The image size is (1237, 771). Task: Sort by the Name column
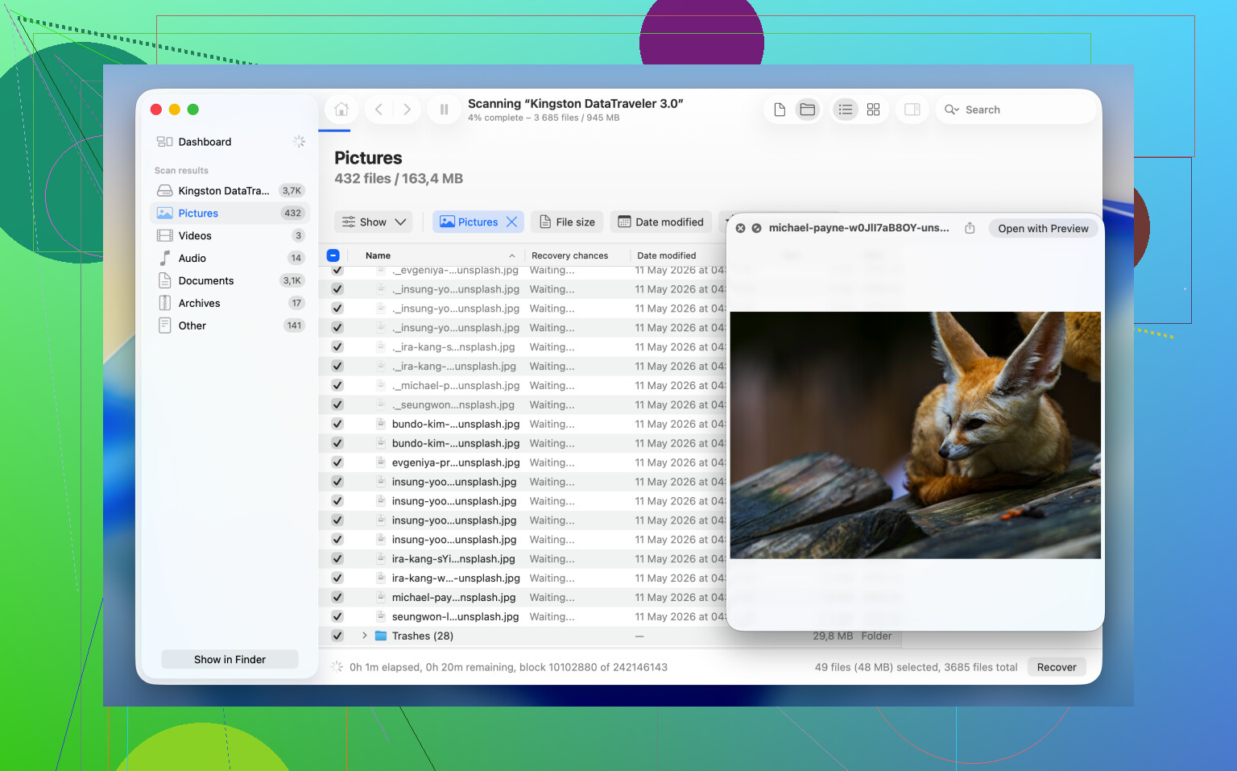pos(378,255)
